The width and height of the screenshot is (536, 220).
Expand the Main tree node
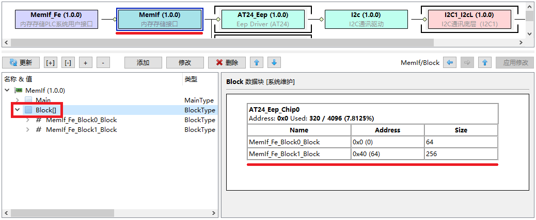(x=17, y=100)
